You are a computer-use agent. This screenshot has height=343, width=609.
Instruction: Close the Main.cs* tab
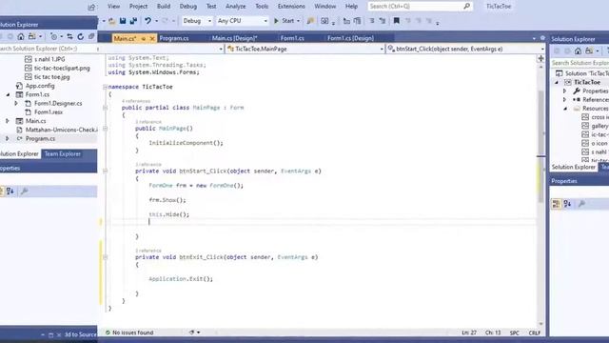[152, 38]
